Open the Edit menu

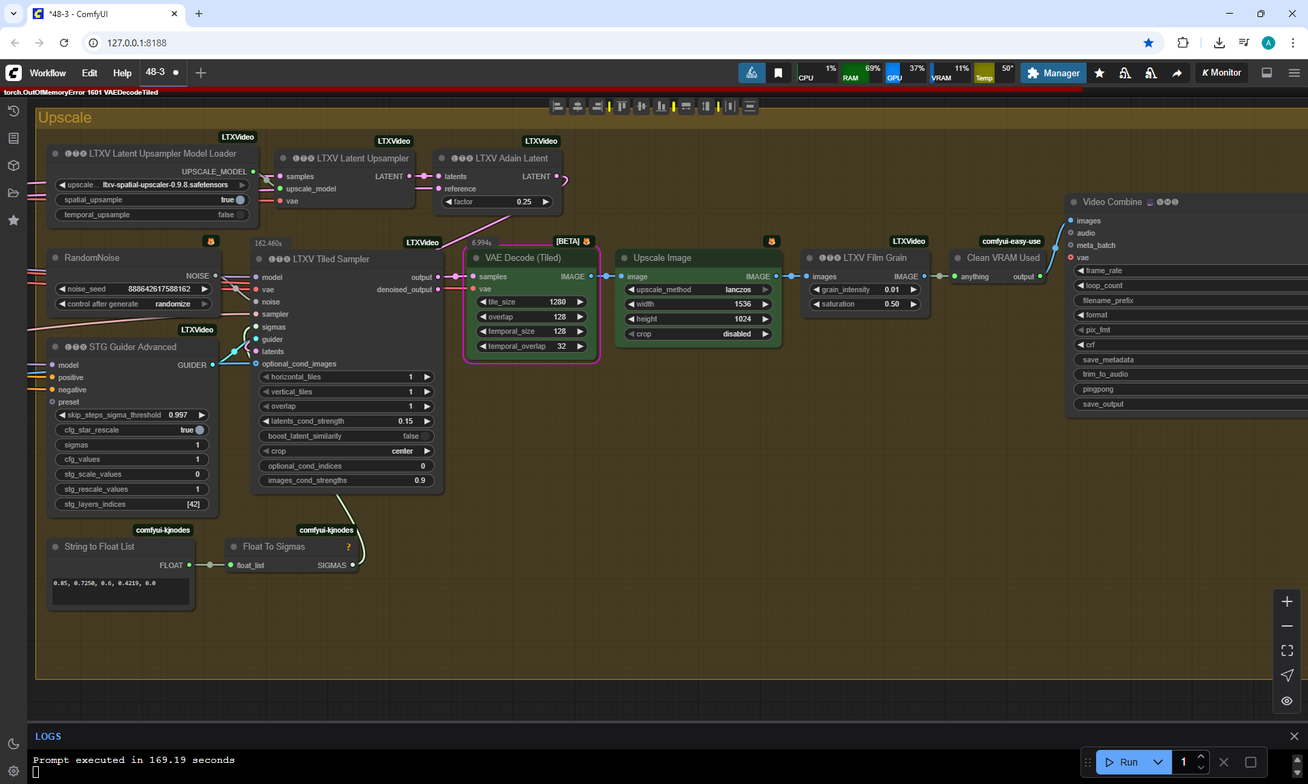[89, 73]
